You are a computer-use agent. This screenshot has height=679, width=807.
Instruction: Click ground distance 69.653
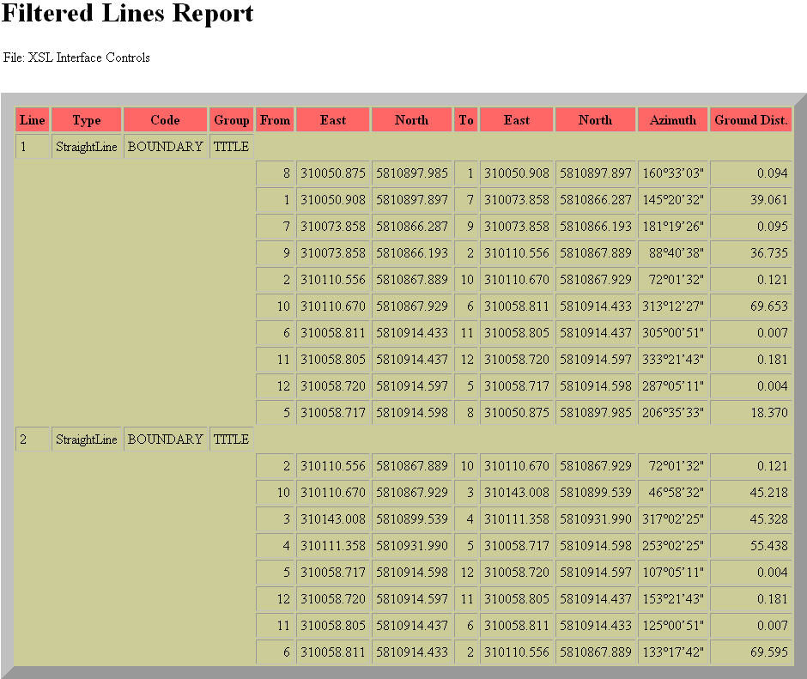(x=751, y=306)
